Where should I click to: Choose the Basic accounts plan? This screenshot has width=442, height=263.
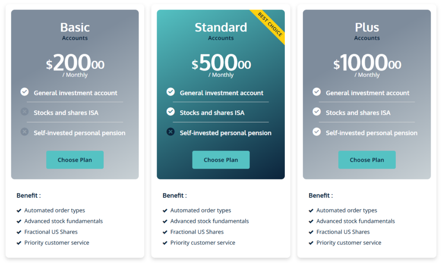tap(75, 160)
